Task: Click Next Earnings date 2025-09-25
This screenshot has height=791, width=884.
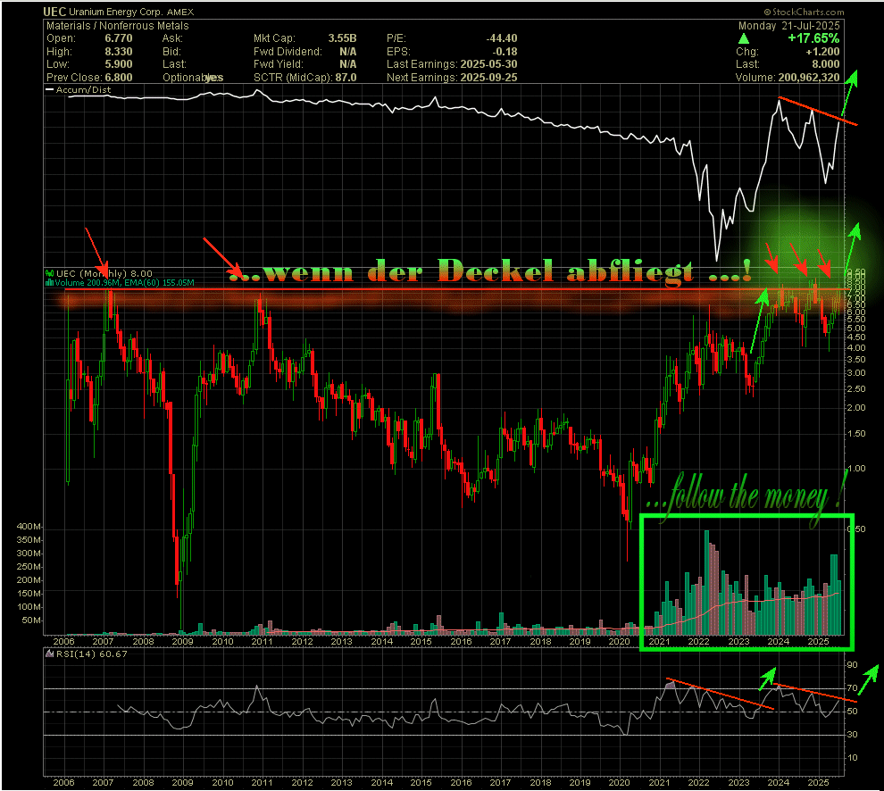Action: click(x=488, y=78)
